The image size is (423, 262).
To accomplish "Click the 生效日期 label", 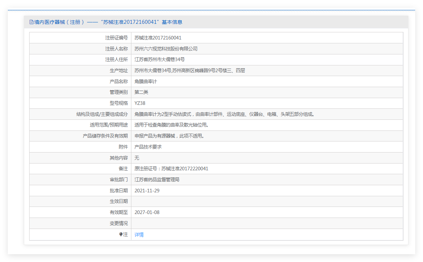I will [x=119, y=202].
